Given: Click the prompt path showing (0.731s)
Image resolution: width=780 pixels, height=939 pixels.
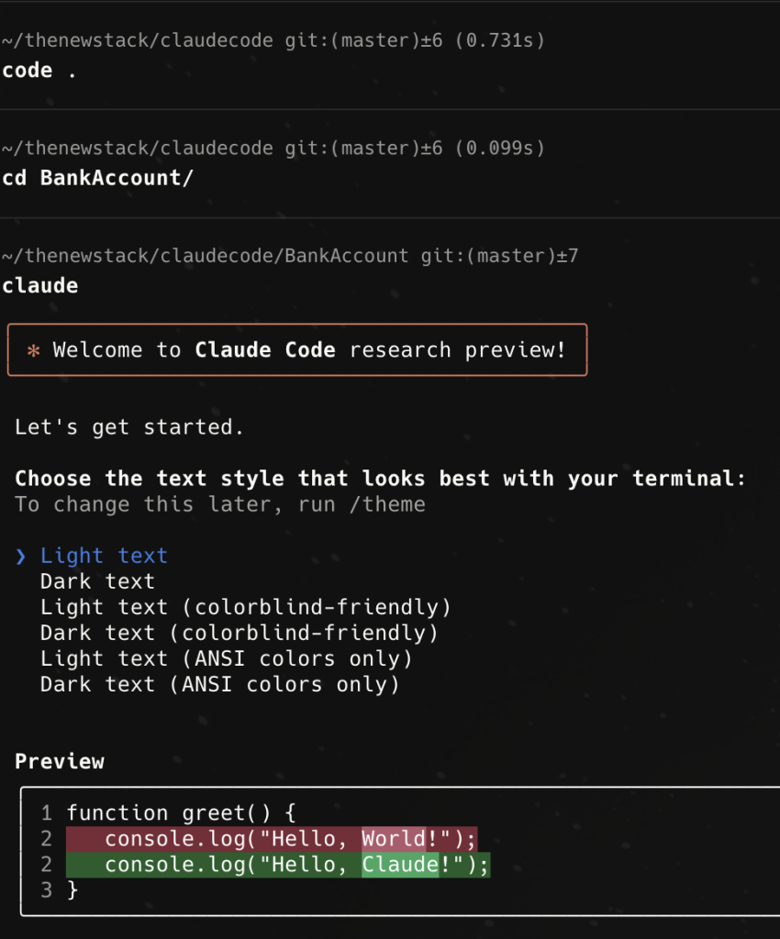Looking at the screenshot, I should pyautogui.click(x=273, y=40).
